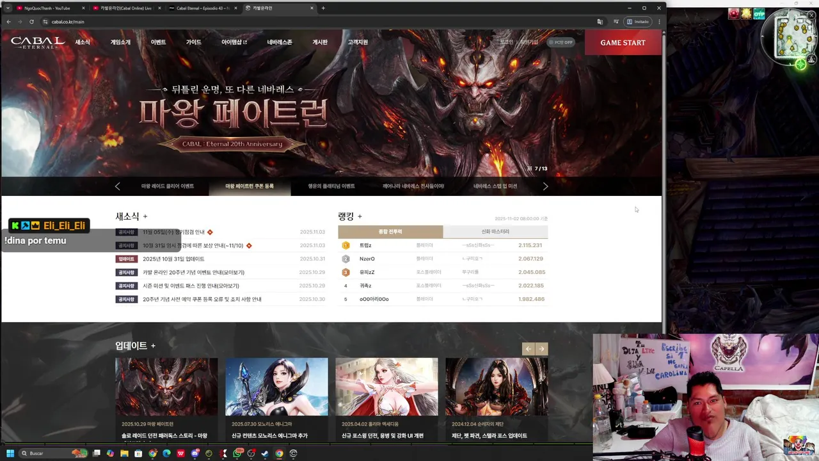Image resolution: width=819 pixels, height=461 pixels.
Task: Click the Buscar taskbar search box
Action: [52, 453]
